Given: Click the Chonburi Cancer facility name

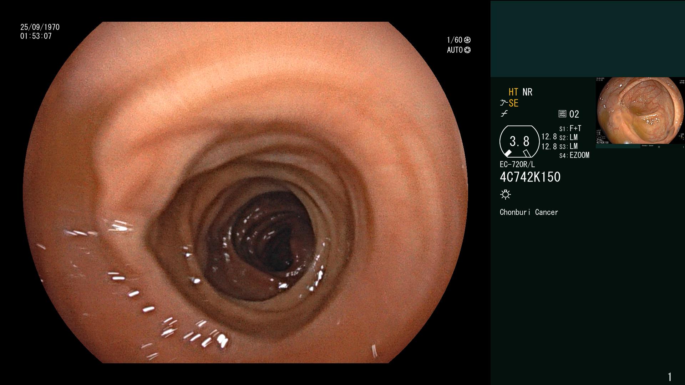Looking at the screenshot, I should [x=529, y=212].
